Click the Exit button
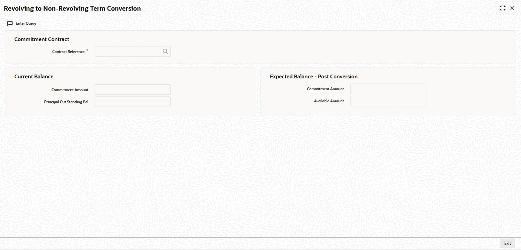The width and height of the screenshot is (521, 250). (507, 243)
